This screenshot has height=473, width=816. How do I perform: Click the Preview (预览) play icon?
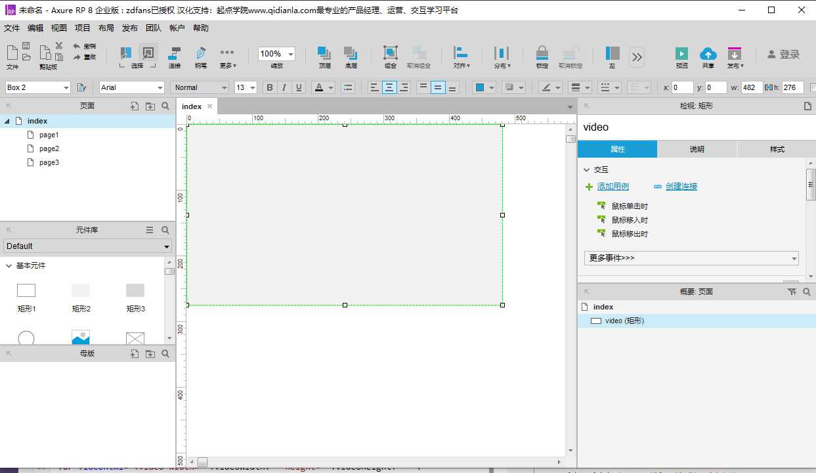(x=682, y=54)
